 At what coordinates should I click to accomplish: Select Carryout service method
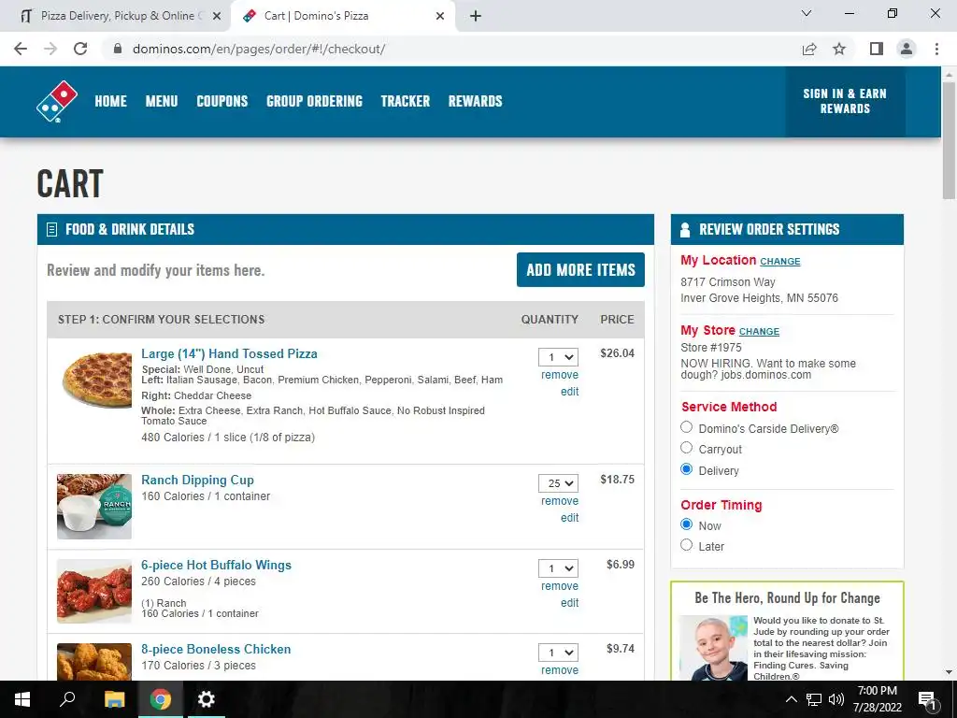point(687,448)
